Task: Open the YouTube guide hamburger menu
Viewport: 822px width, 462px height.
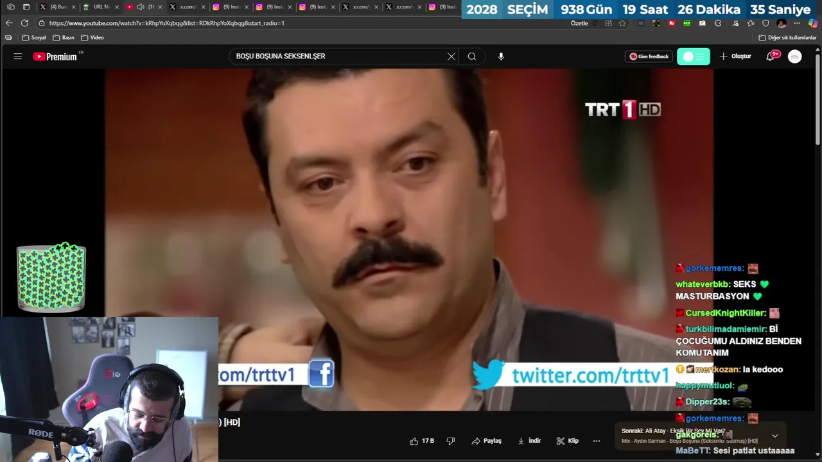Action: pos(17,56)
